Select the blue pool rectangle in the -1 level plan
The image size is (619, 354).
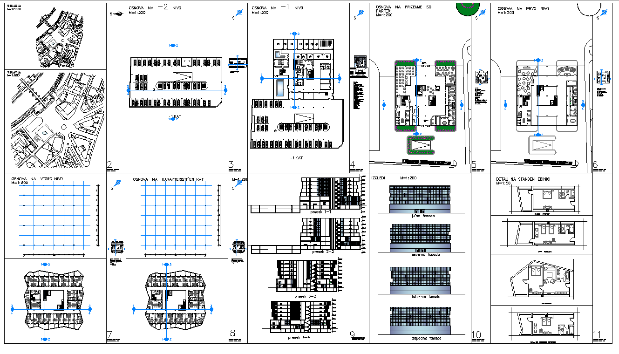[x=279, y=88]
